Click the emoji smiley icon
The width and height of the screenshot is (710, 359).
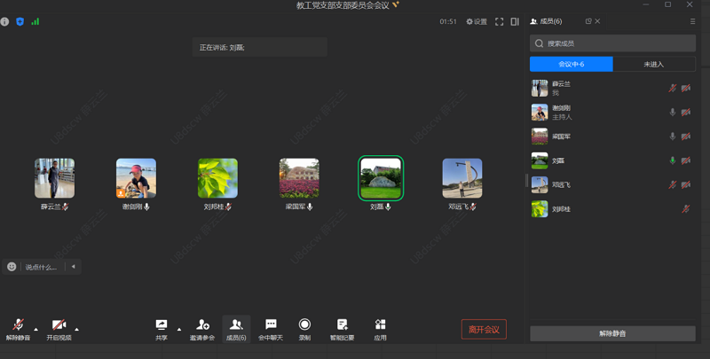tap(12, 267)
